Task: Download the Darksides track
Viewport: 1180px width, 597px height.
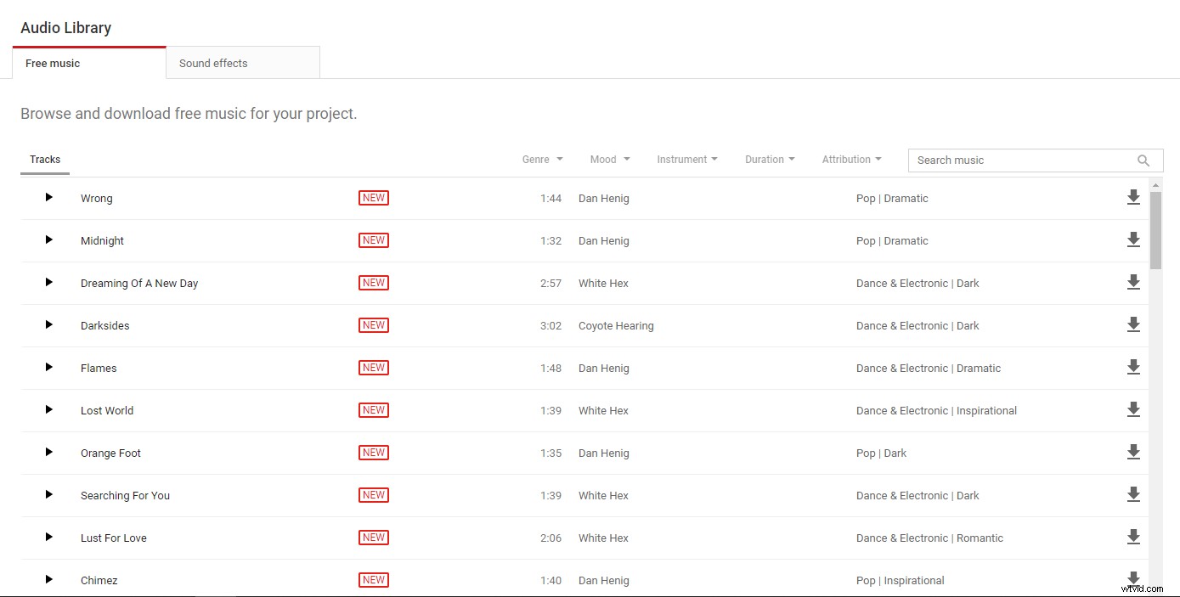Action: [x=1132, y=325]
